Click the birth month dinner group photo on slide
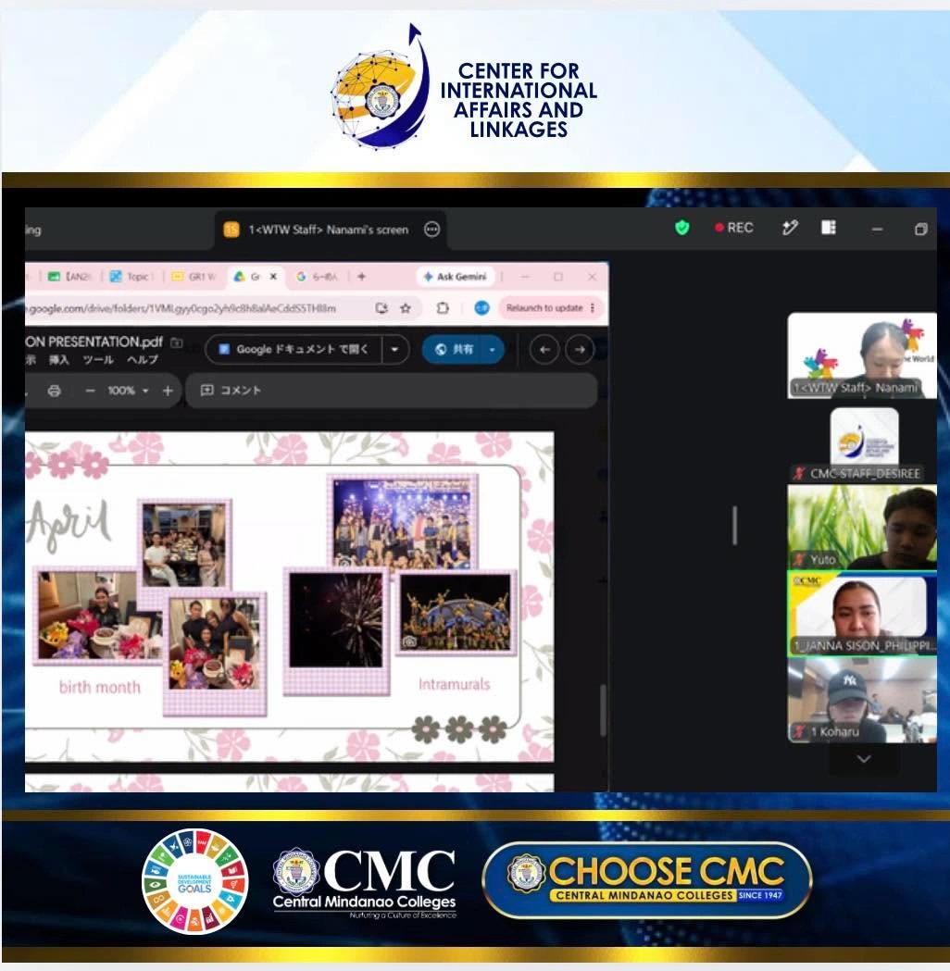 click(184, 545)
